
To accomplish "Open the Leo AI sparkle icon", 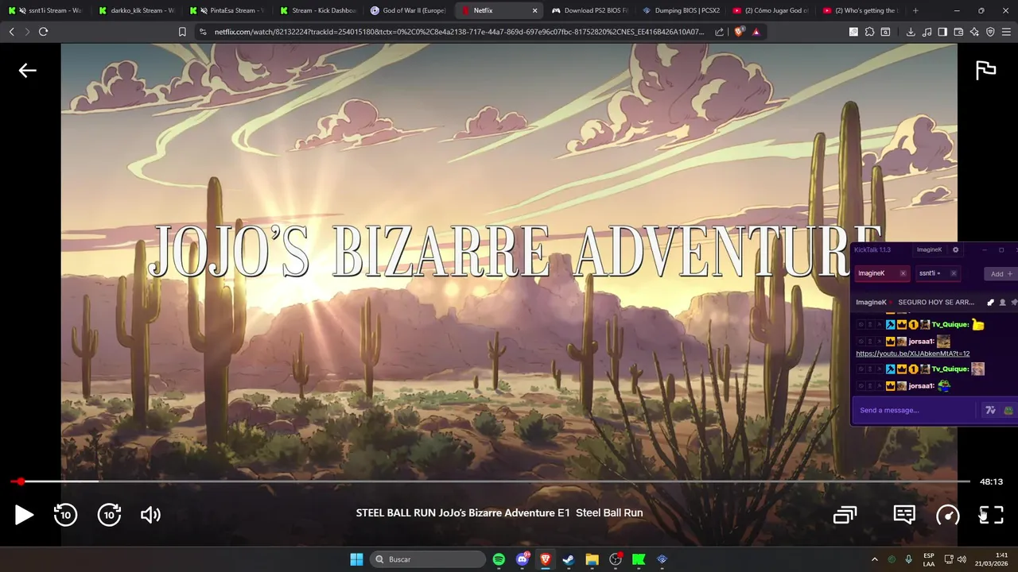I will (974, 32).
